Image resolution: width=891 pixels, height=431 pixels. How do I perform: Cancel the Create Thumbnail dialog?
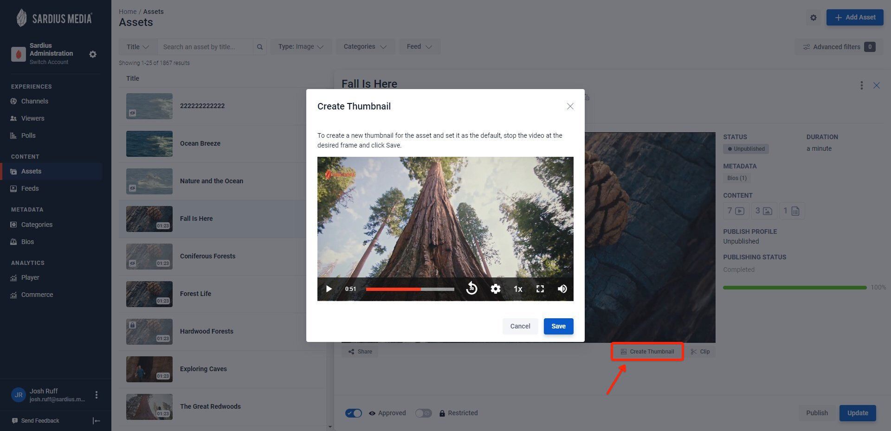[x=520, y=326]
